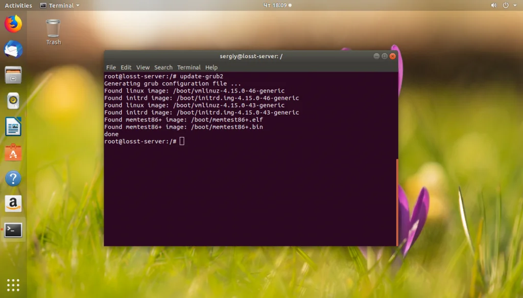The image size is (523, 298).
Task: Select the Terminal dock icon
Action: point(13,230)
